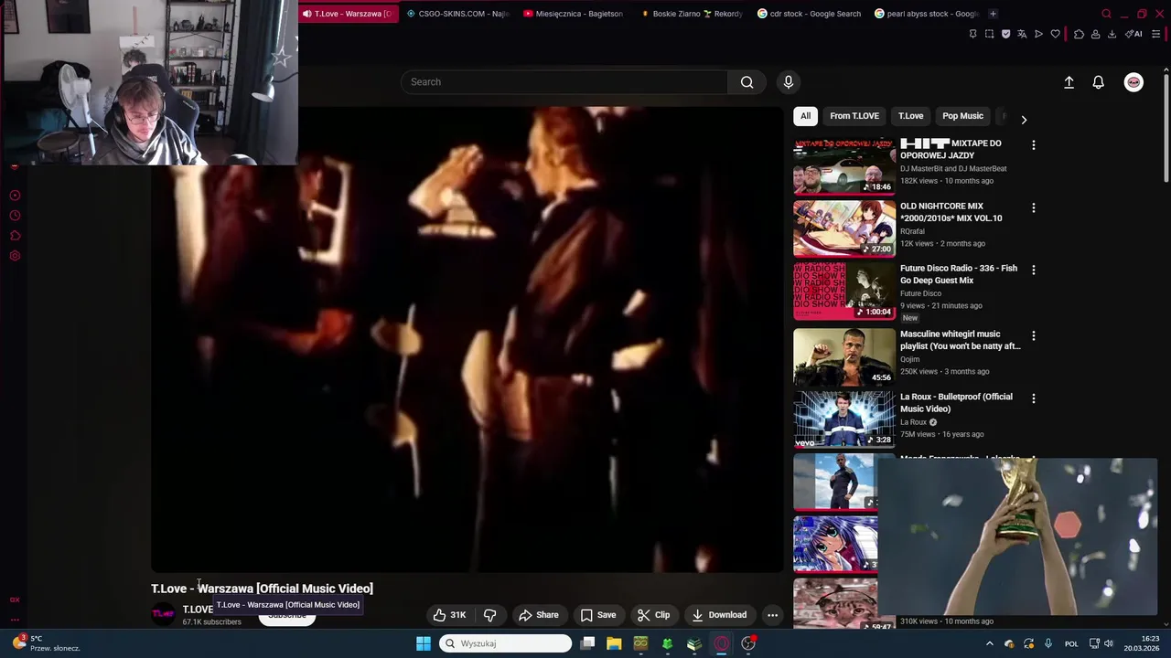This screenshot has height=658, width=1171.
Task: Click the history clock icon in Opera sidebar
Action: coord(15,216)
